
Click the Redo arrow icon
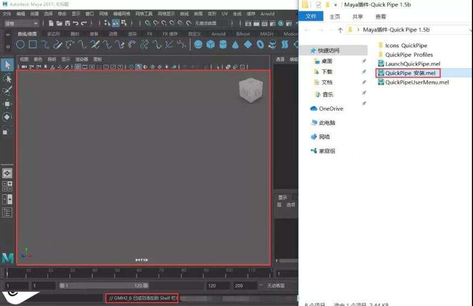pyautogui.click(x=84, y=23)
